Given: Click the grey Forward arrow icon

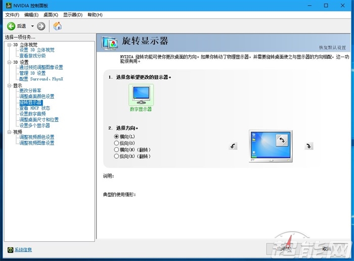Looking at the screenshot, I should (41, 26).
